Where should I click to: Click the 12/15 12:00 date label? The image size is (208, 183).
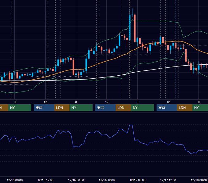coord(45,180)
